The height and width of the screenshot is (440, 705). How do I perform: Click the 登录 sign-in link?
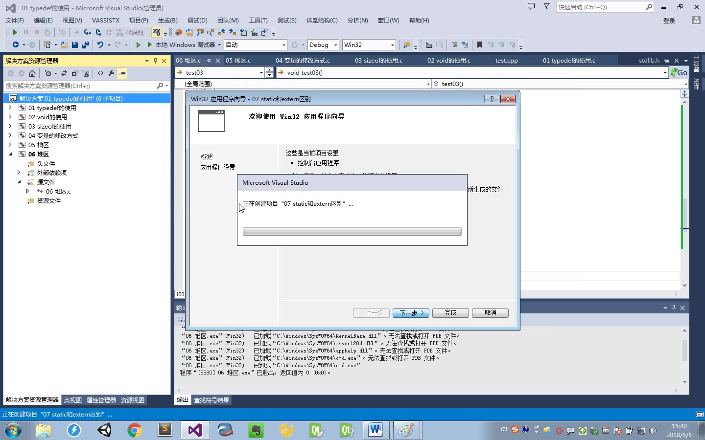pos(669,21)
